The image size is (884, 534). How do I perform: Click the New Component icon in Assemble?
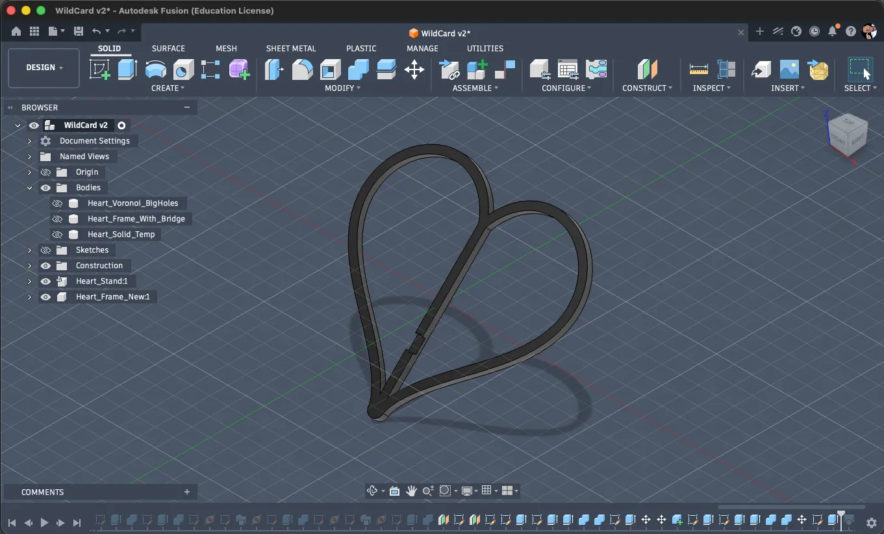(477, 69)
